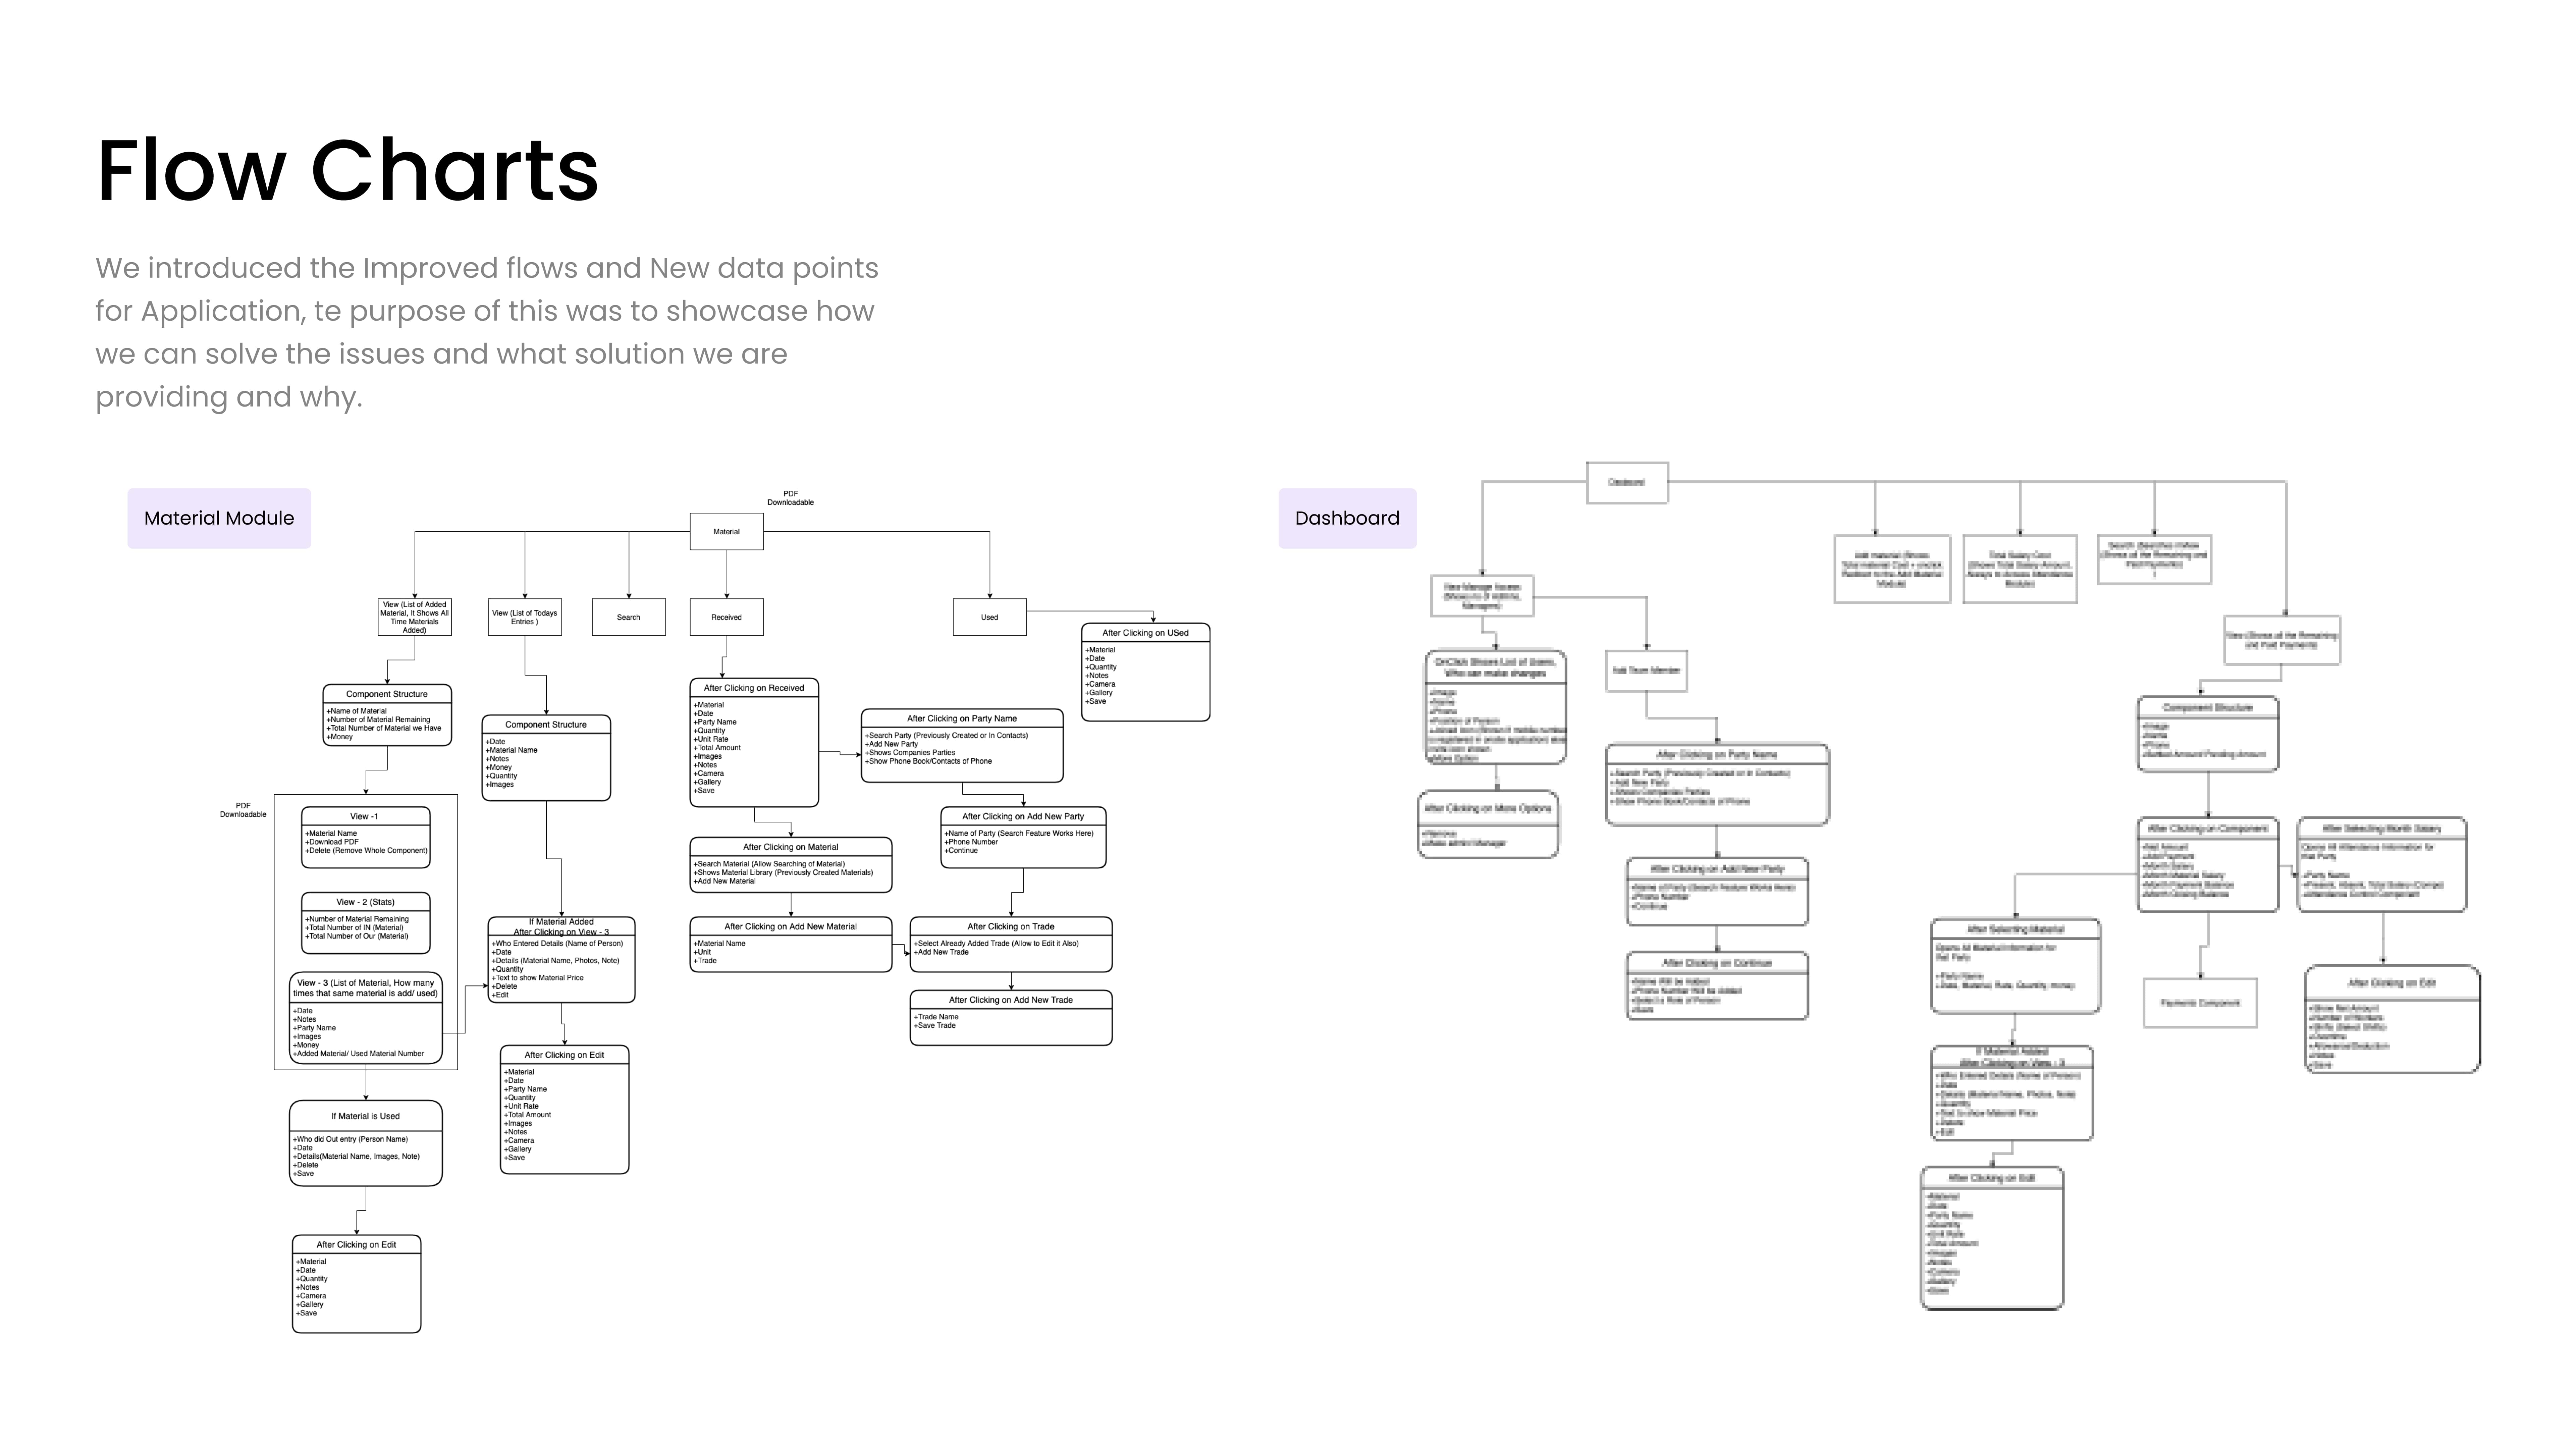
Task: Select the "Payments Component" node
Action: click(x=2200, y=1003)
